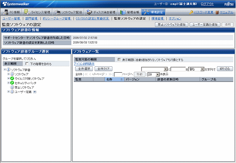Select the 環境設定 tab
Screen dimensions: 236x163
point(153,12)
